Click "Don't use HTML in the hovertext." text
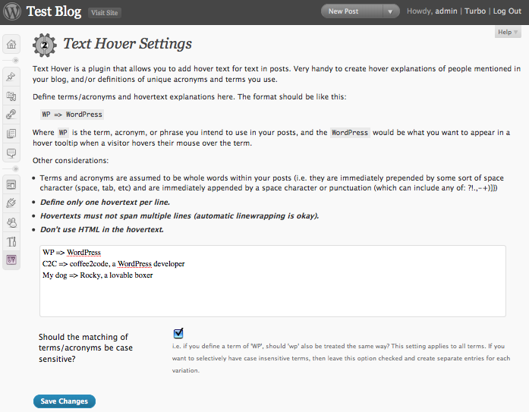 tap(102, 230)
